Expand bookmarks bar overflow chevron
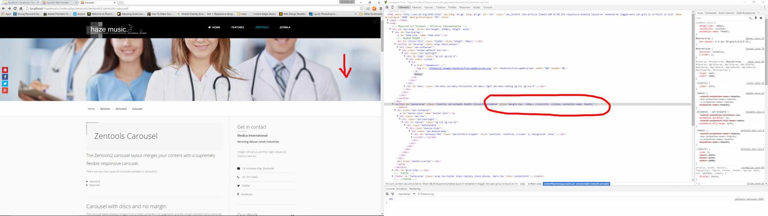The height and width of the screenshot is (216, 768). [356, 14]
